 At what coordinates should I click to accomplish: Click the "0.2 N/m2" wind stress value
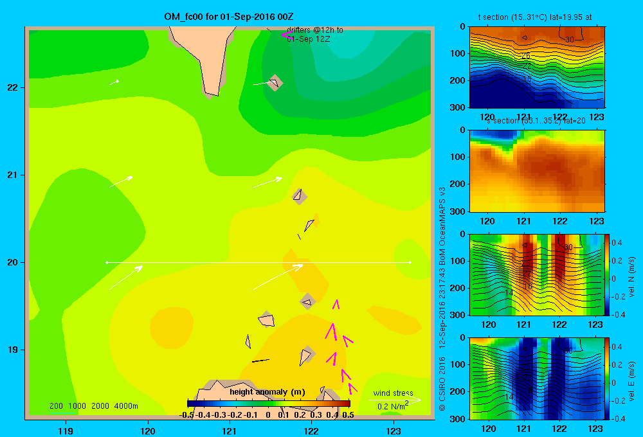pyautogui.click(x=393, y=406)
